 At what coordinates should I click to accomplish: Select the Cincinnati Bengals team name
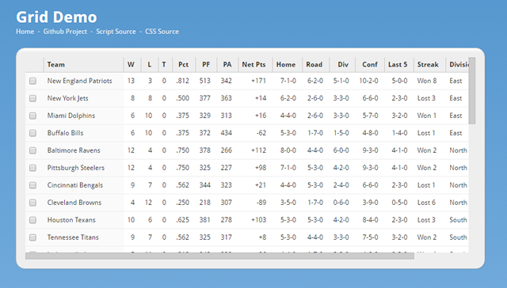(x=75, y=186)
